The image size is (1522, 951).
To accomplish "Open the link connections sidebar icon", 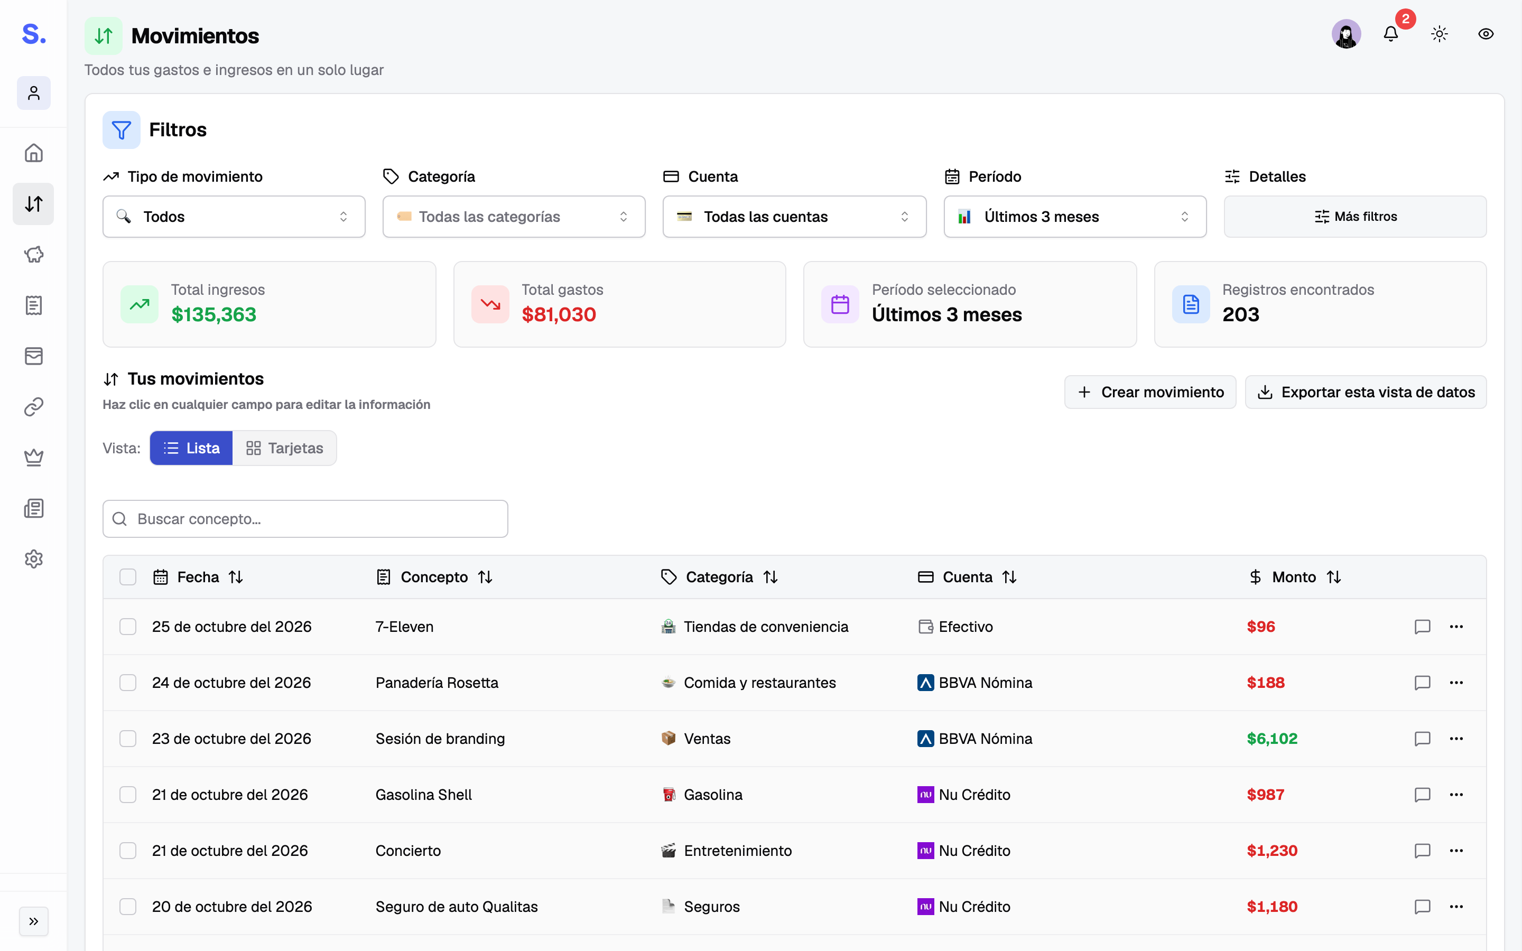I will (33, 407).
